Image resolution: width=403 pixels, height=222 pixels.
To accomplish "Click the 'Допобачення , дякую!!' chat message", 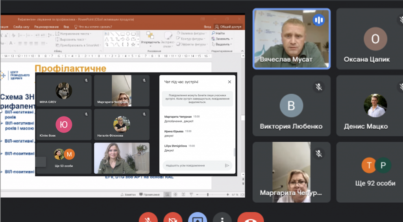I will [x=179, y=121].
